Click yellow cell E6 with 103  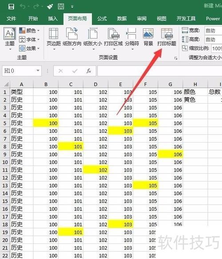click(x=121, y=131)
